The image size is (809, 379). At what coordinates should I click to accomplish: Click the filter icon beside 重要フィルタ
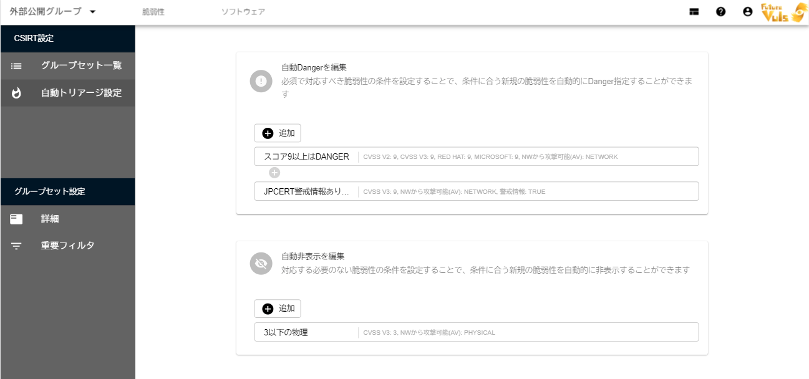[x=17, y=246]
